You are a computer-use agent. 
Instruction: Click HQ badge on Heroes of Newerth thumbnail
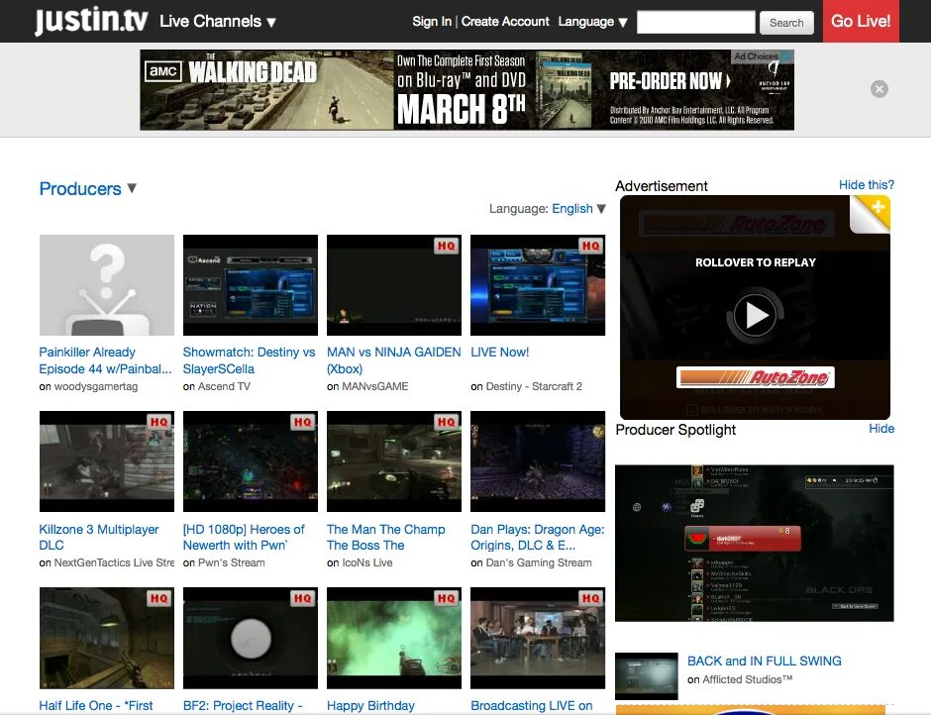(x=303, y=422)
